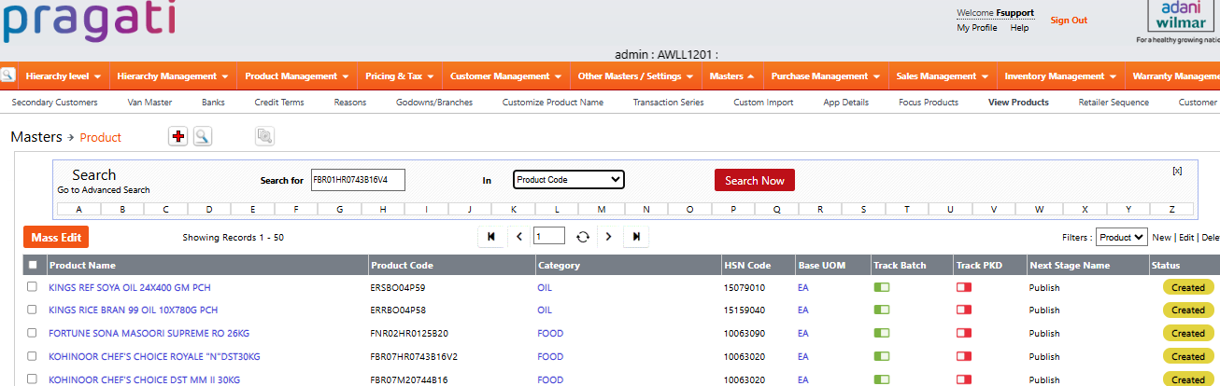The height and width of the screenshot is (386, 1220).
Task: Check the KINGS REF SOYA OIL row checkbox
Action: (x=33, y=287)
